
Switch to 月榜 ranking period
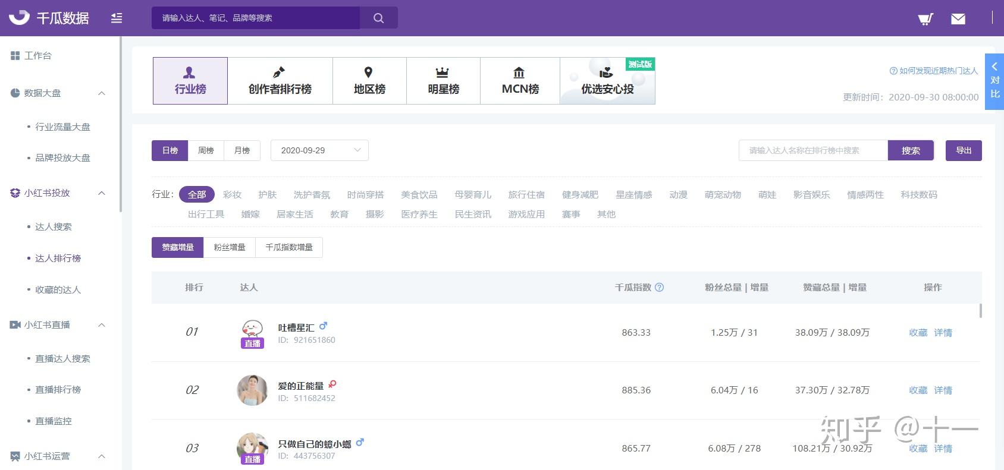[242, 150]
